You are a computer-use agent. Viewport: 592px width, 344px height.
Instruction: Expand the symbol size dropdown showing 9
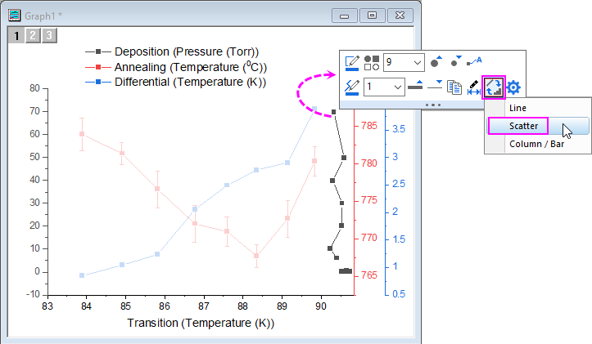[416, 62]
